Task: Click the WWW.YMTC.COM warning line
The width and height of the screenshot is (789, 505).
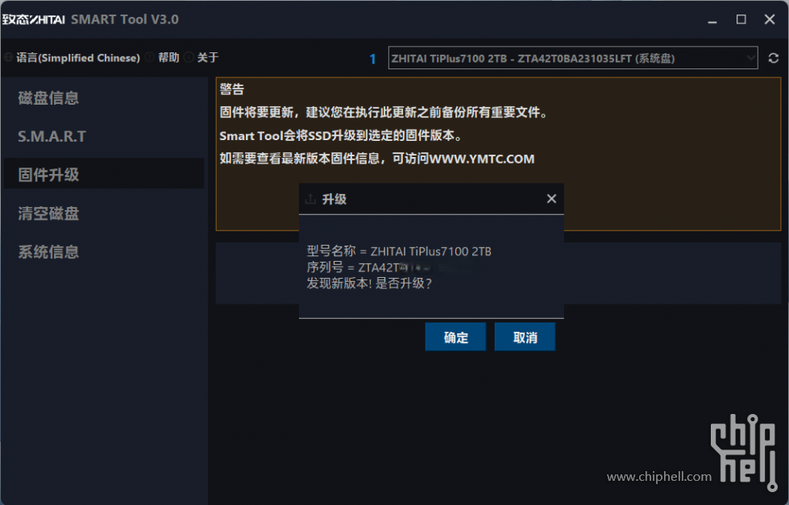Action: click(x=377, y=159)
